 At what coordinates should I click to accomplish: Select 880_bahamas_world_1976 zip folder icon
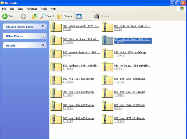coord(56,27)
